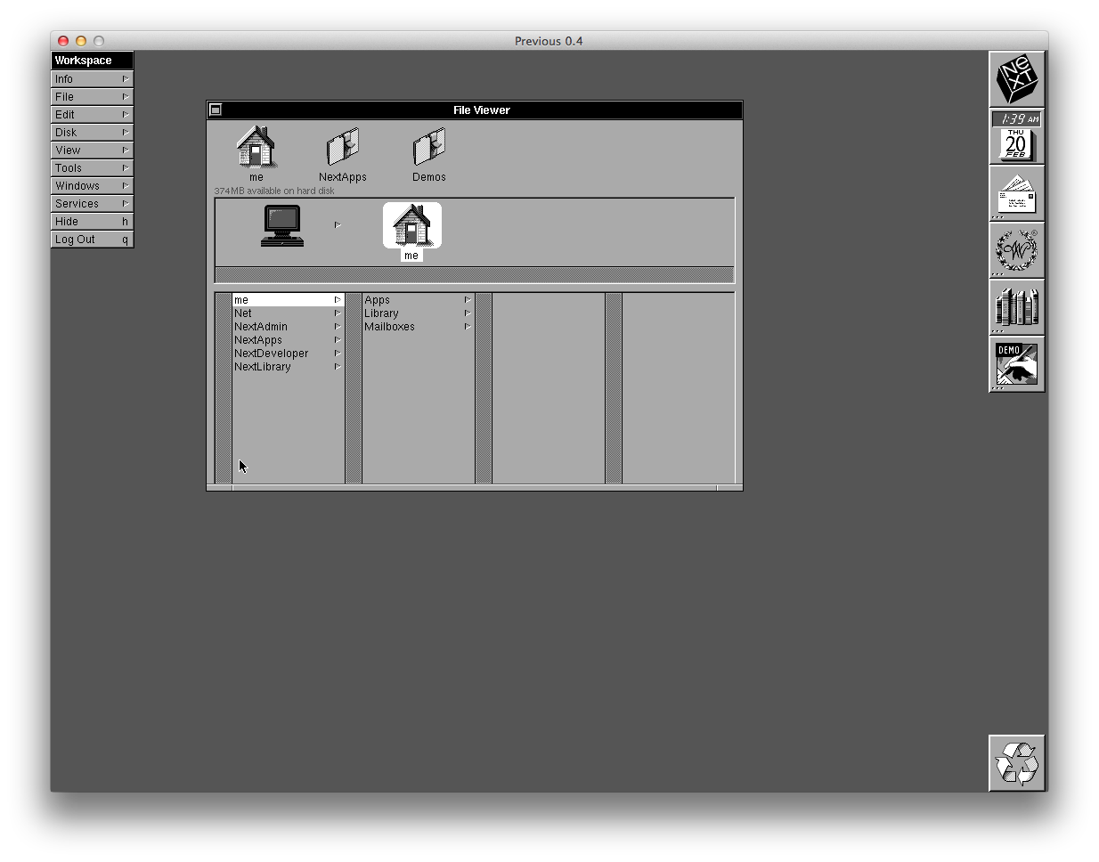Select Library in second browser column
The image size is (1099, 862).
418,313
